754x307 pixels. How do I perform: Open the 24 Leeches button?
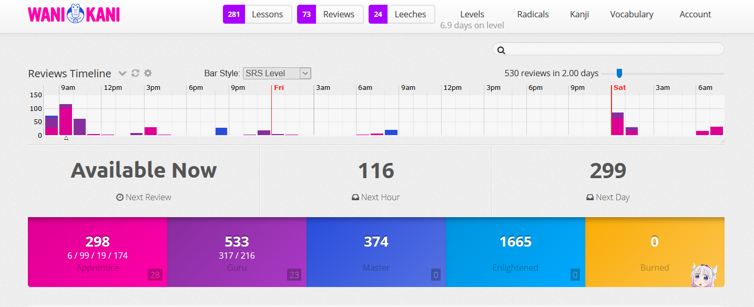point(402,14)
